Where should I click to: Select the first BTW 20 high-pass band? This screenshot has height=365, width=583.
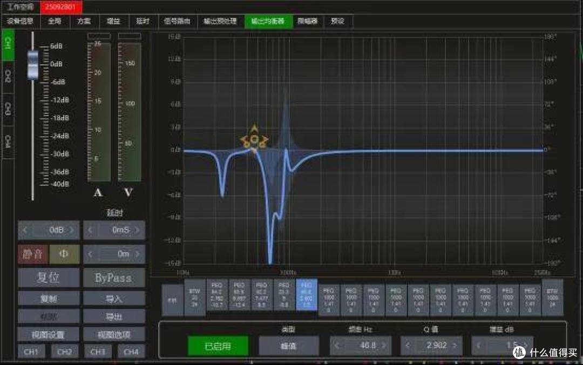tap(194, 298)
